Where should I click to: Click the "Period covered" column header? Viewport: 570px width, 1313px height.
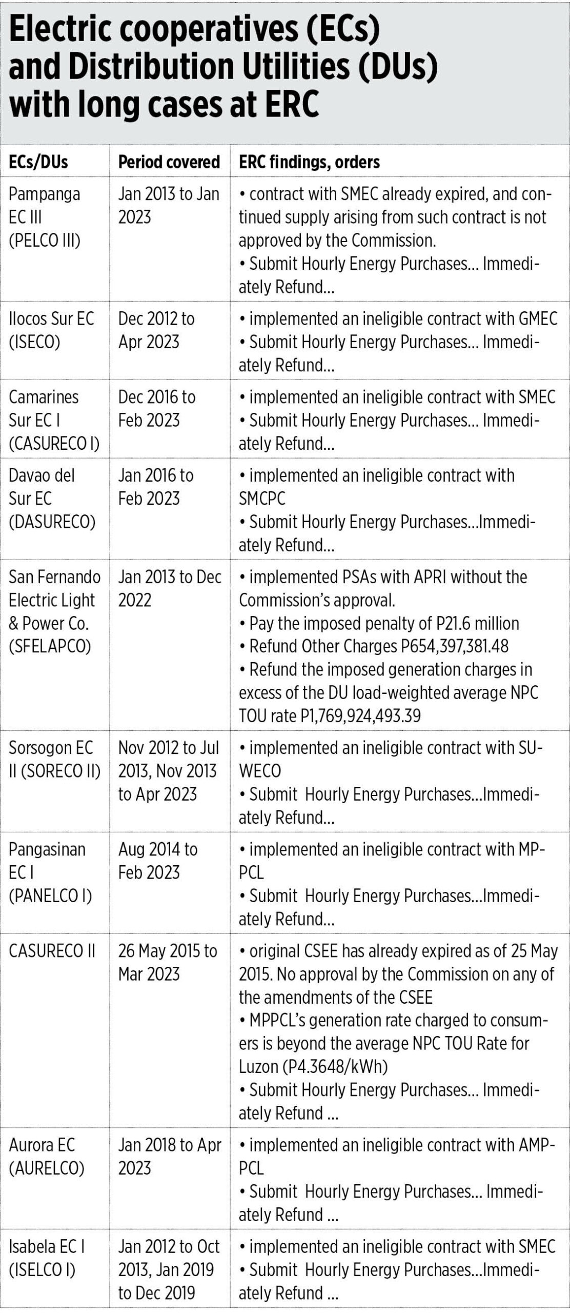point(169,162)
